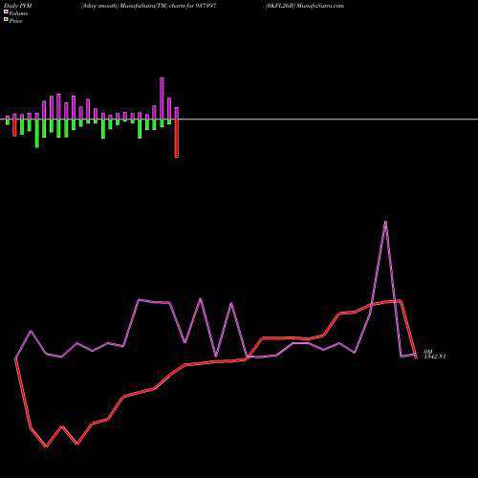
Task: Click the tallest magenta volume bar
Action: point(162,98)
